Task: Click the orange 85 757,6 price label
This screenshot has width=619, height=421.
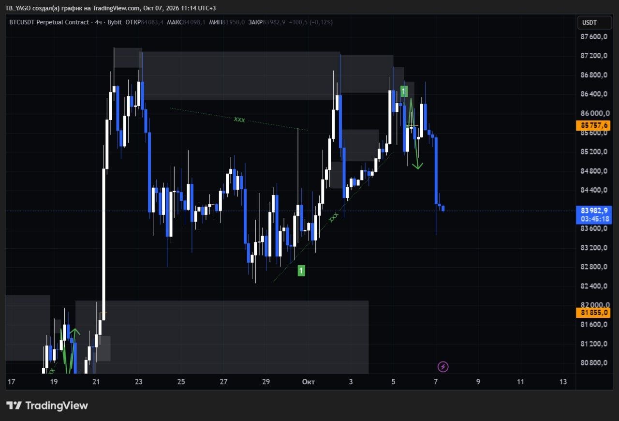Action: pyautogui.click(x=594, y=125)
